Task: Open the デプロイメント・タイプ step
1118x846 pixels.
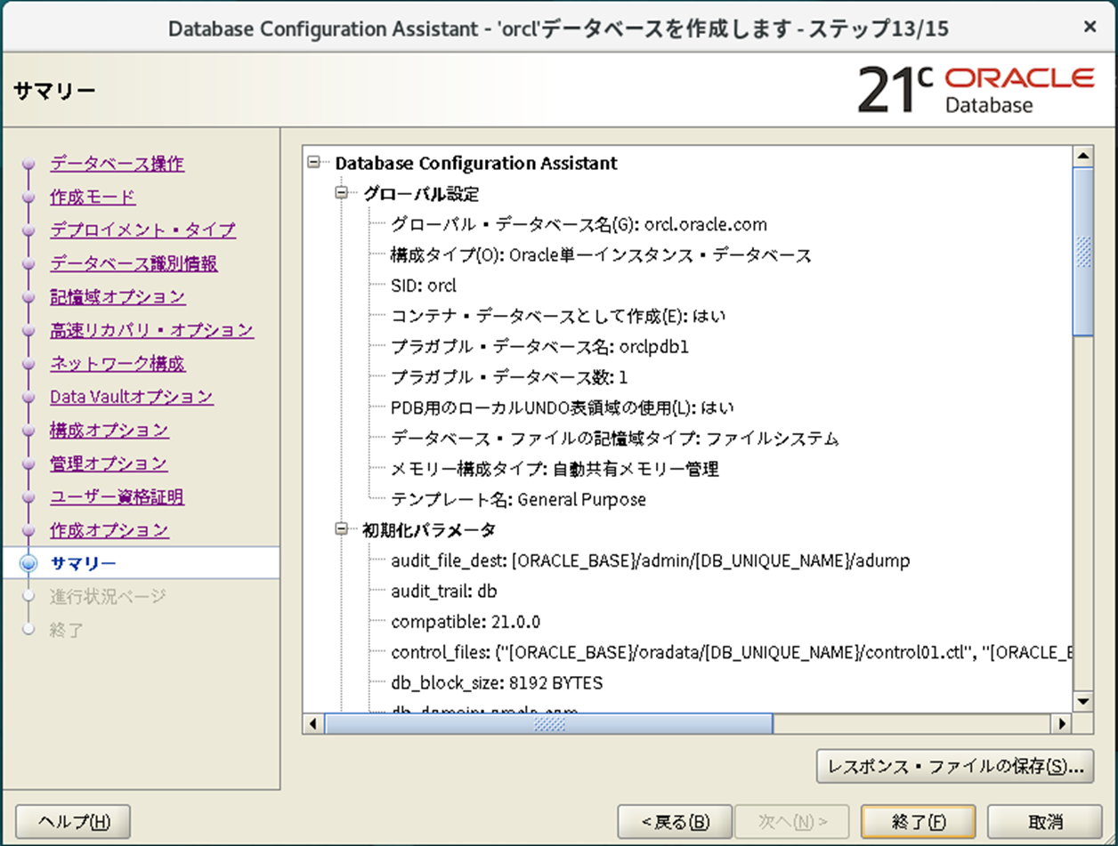Action: 142,230
